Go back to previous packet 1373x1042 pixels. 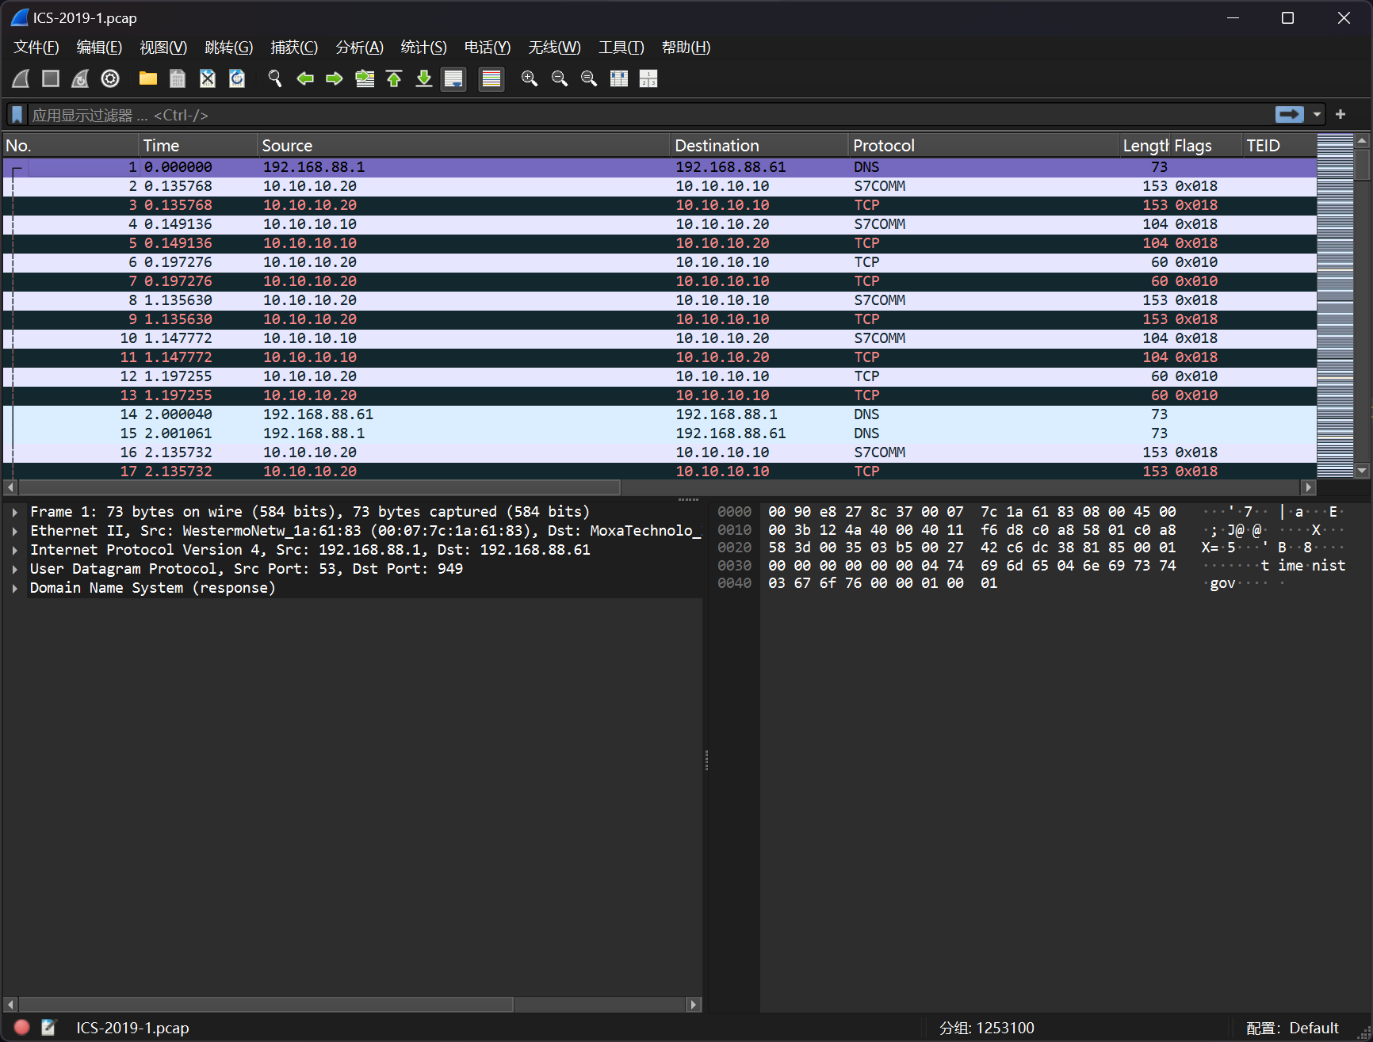click(305, 78)
